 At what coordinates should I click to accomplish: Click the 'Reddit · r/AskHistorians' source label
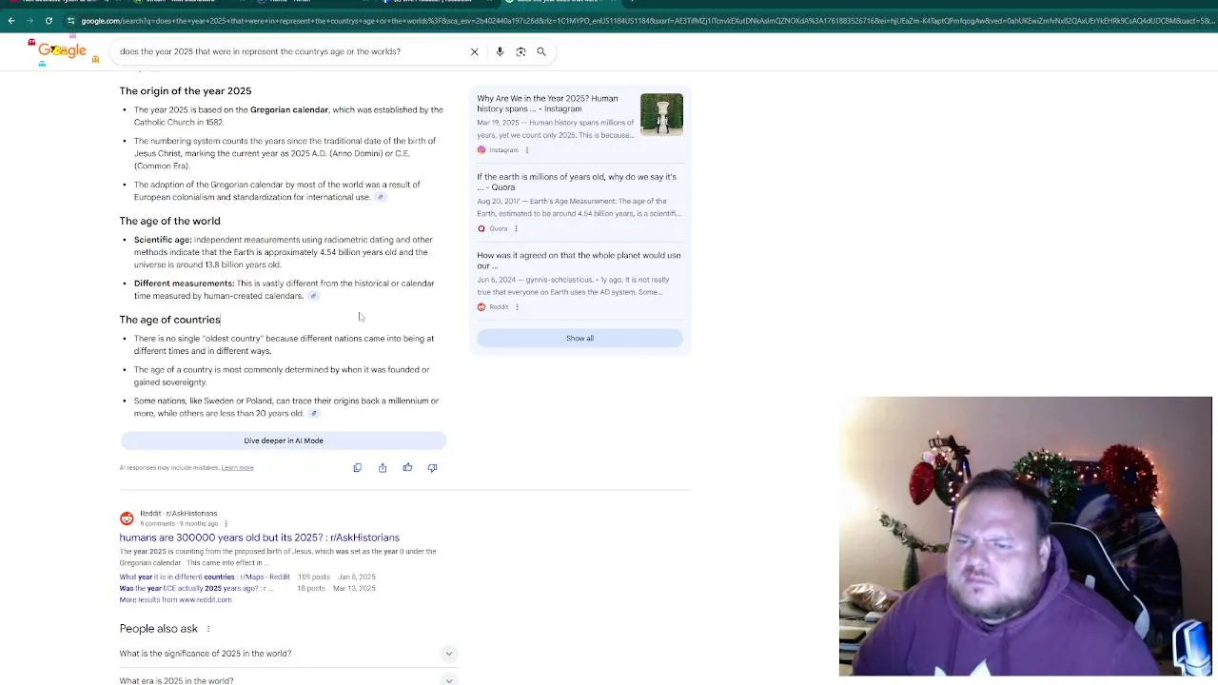point(179,514)
